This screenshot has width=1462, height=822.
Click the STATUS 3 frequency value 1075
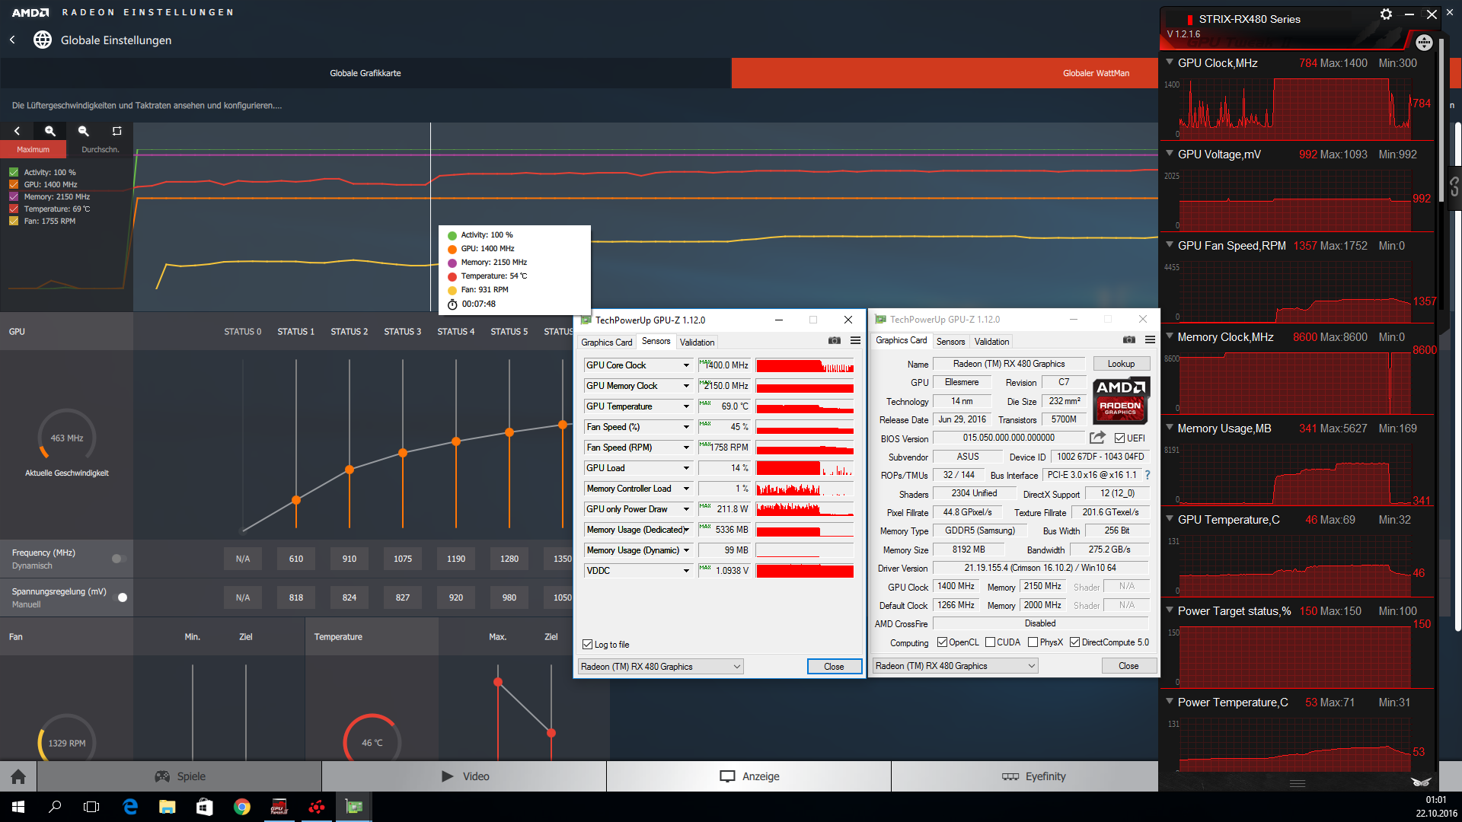pyautogui.click(x=403, y=559)
